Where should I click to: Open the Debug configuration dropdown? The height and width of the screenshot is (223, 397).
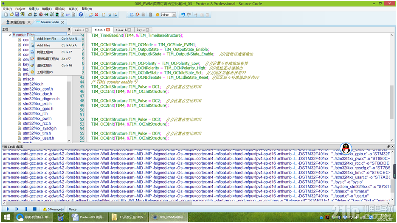[174, 15]
